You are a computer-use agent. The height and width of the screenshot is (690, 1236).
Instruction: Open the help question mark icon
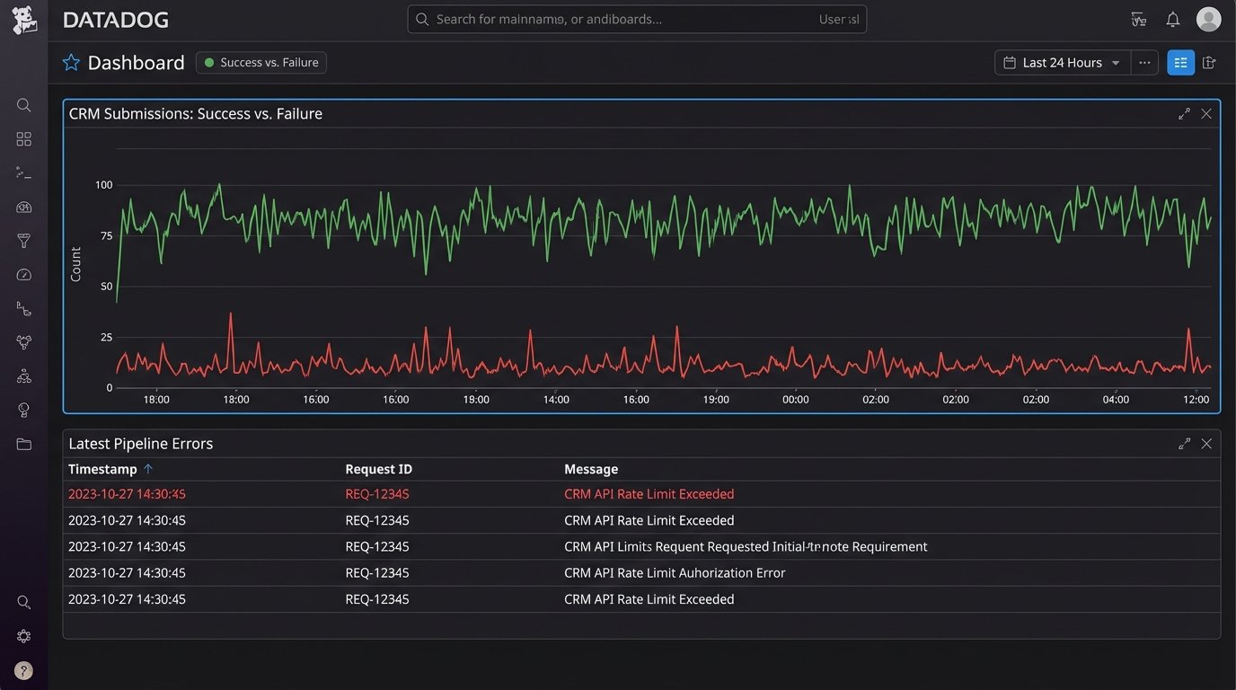24,670
